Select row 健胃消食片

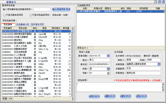(x=36, y=61)
